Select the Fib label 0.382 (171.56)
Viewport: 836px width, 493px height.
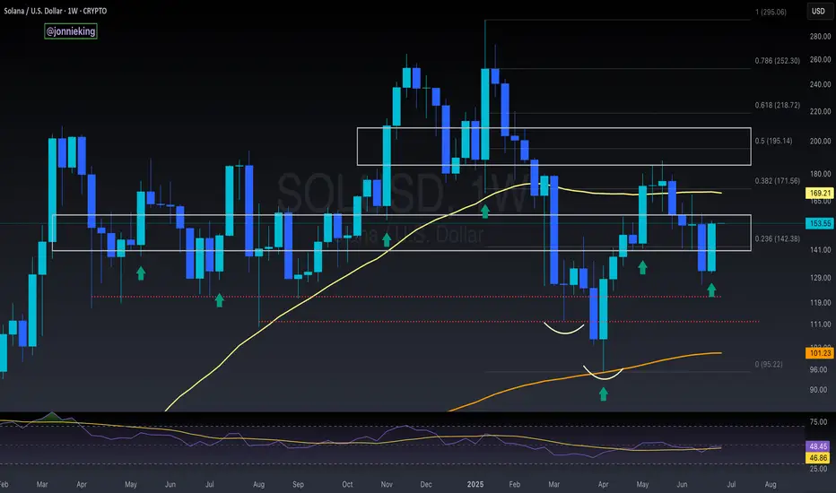778,181
